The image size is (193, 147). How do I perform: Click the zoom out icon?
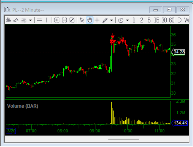(64, 20)
